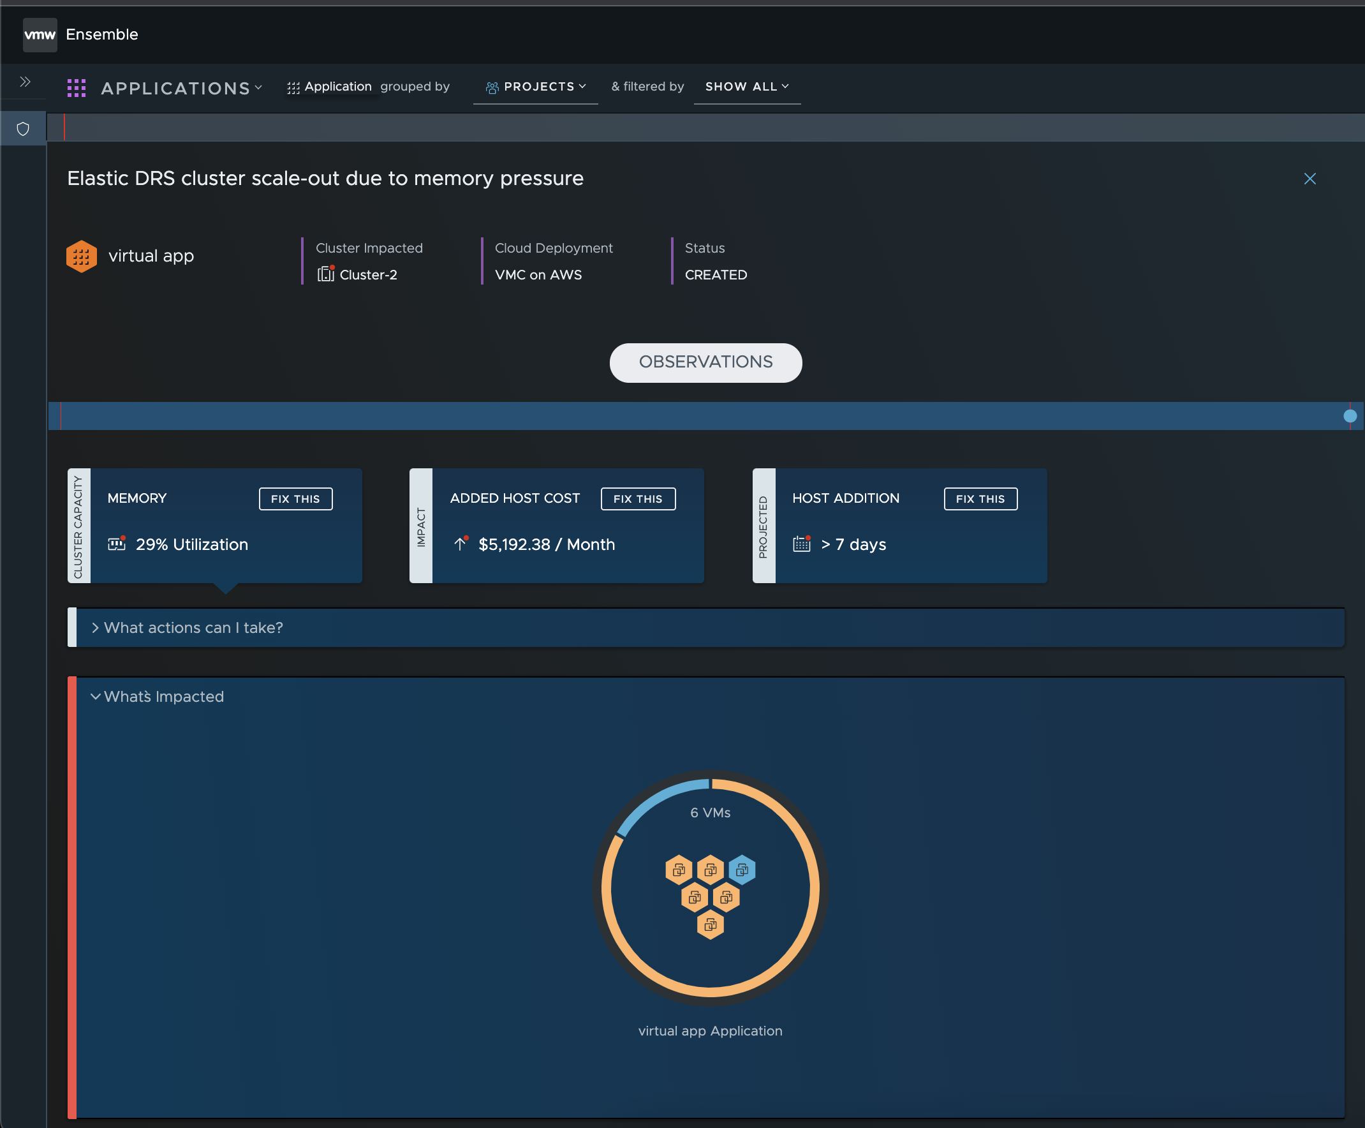This screenshot has width=1365, height=1128.
Task: Close the Elastic DRS detail panel
Action: click(x=1309, y=179)
